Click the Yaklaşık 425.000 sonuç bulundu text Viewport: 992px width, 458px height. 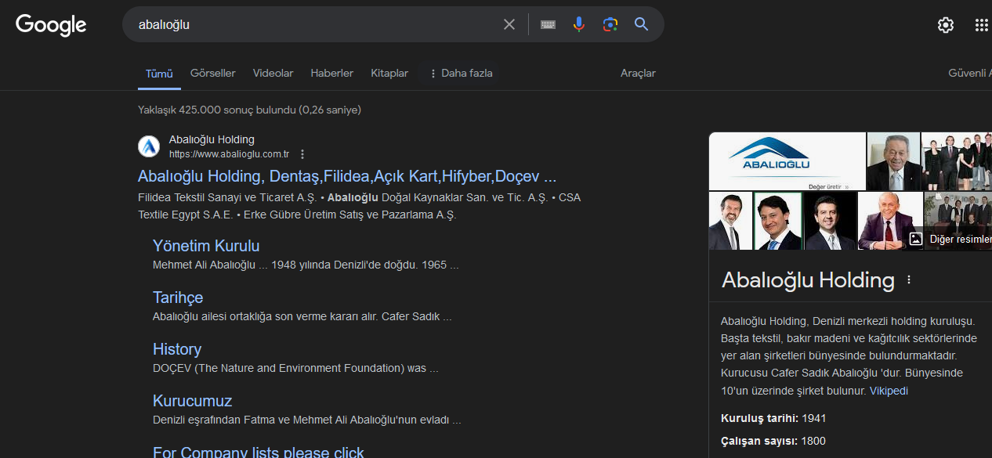click(x=249, y=110)
